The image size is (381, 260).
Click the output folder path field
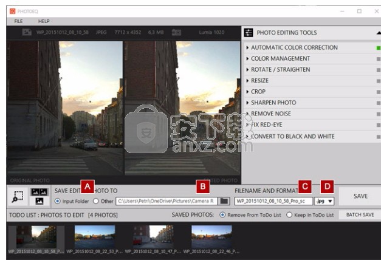(x=166, y=201)
